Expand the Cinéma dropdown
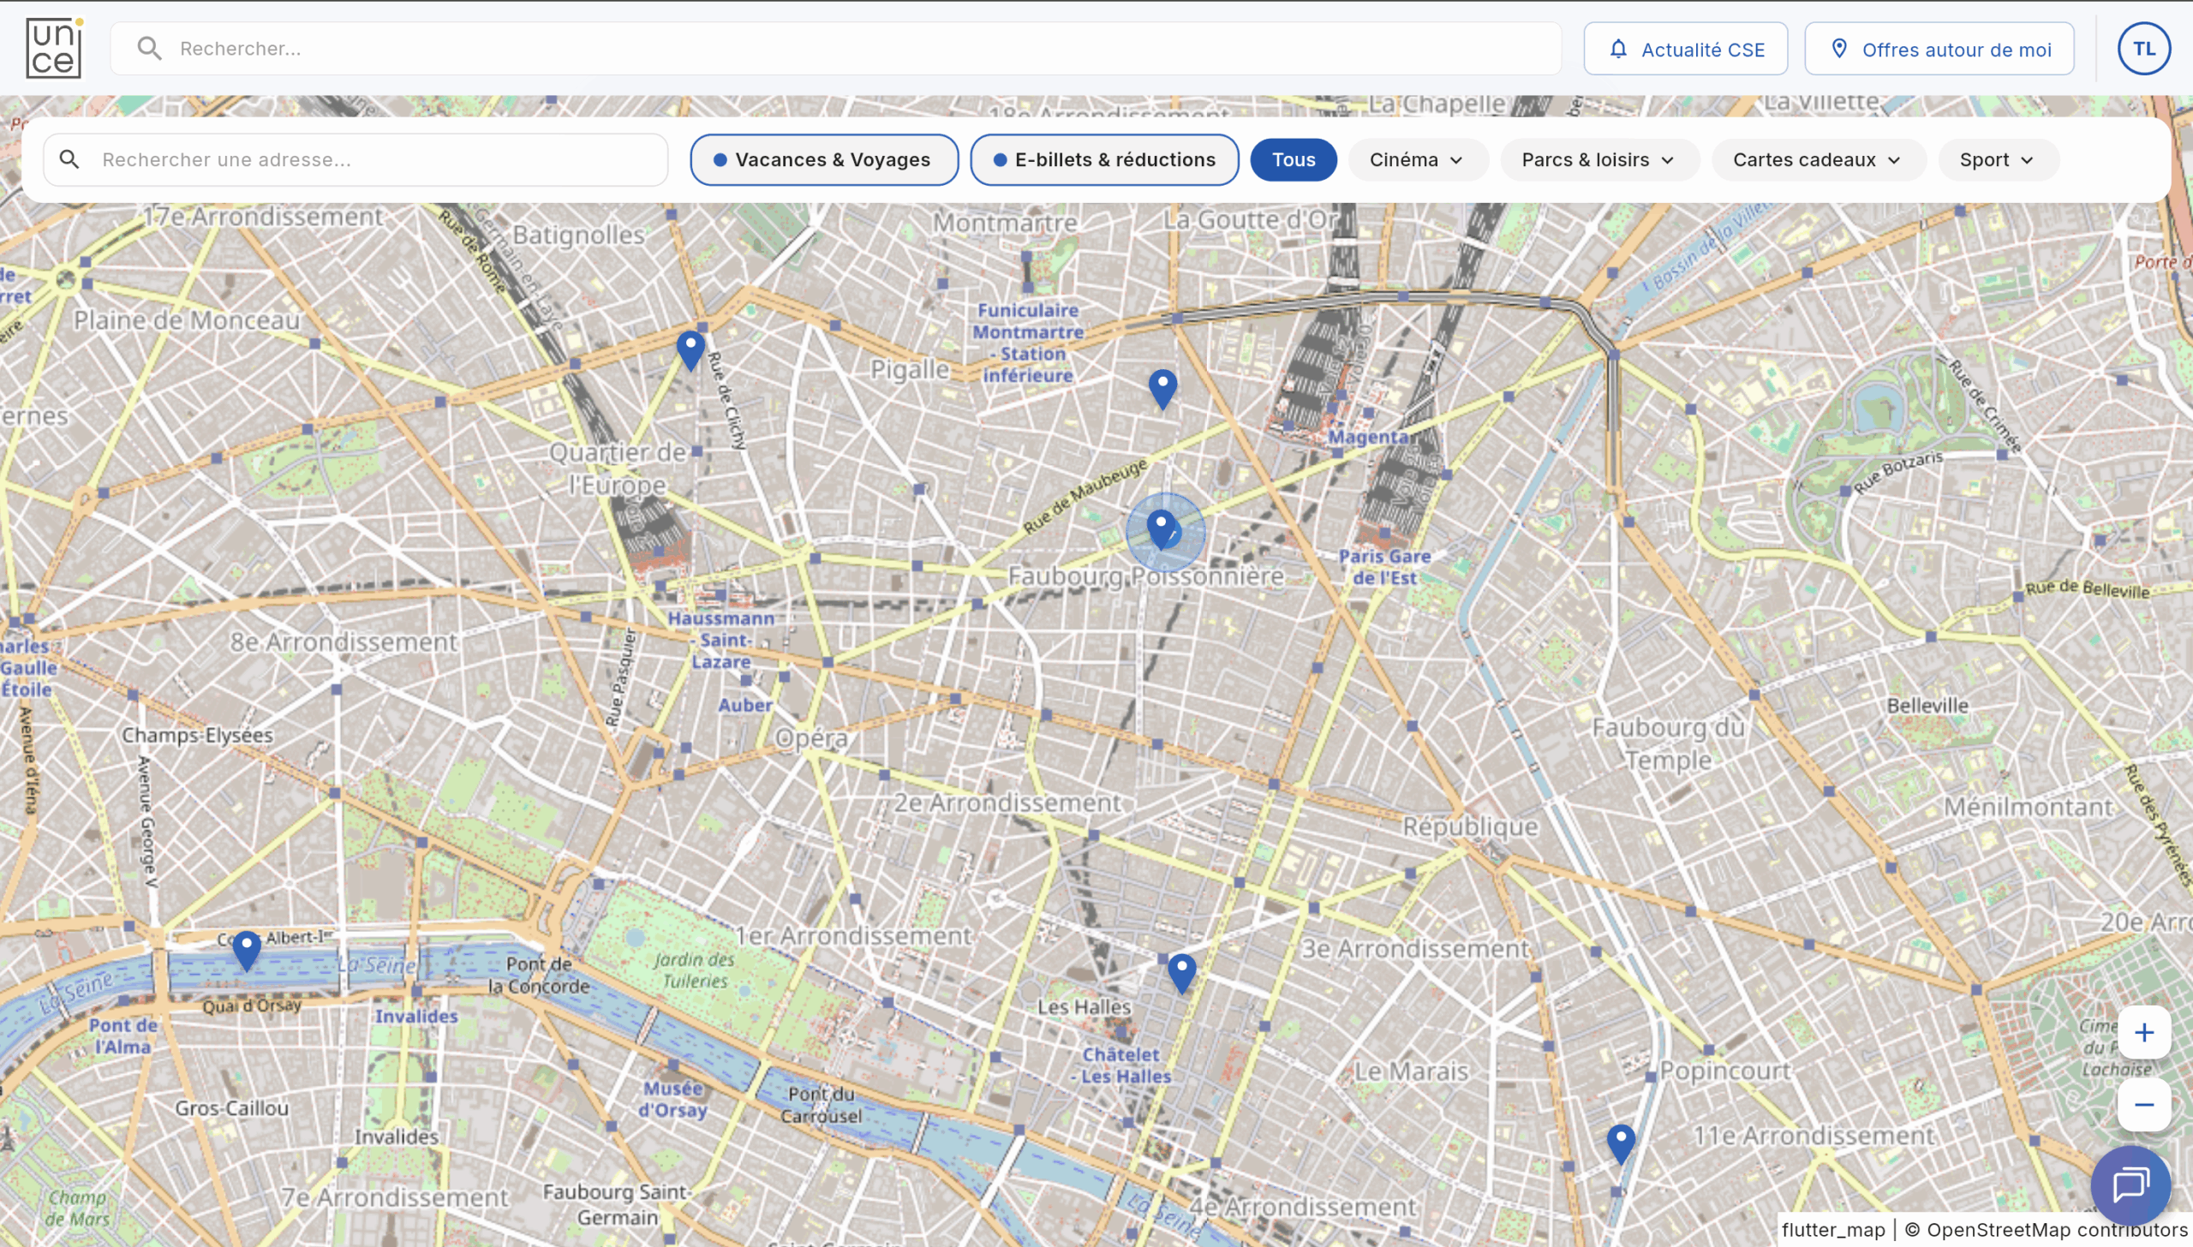Image resolution: width=2193 pixels, height=1247 pixels. 1418,160
